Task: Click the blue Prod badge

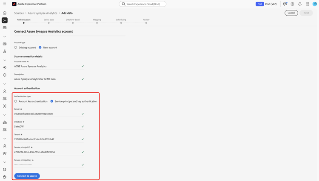Action: coord(259,4)
